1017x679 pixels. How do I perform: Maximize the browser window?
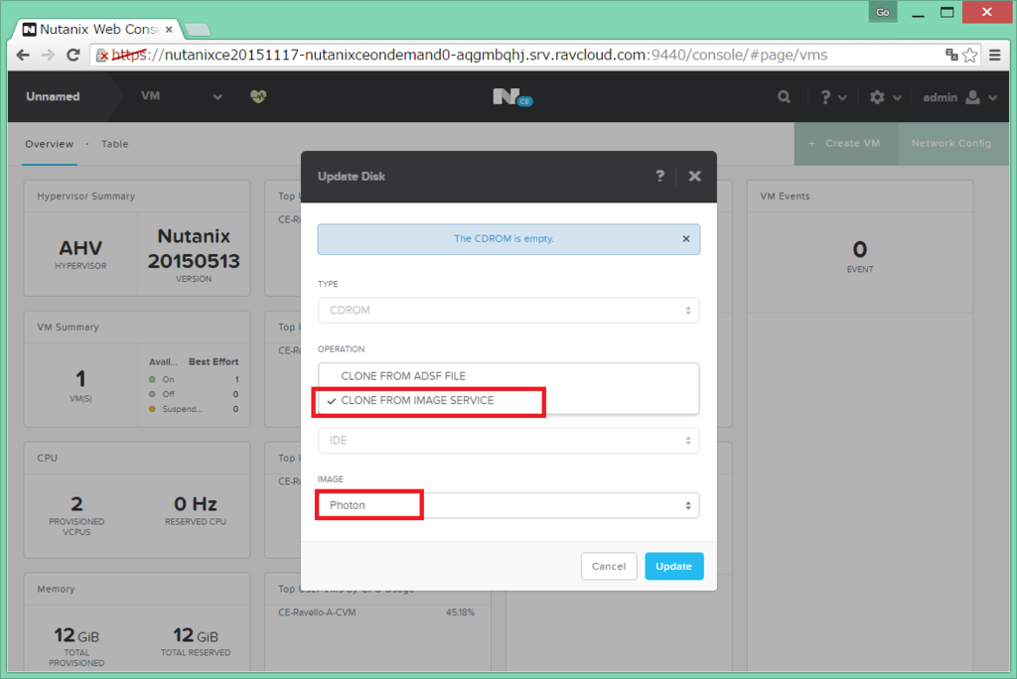pyautogui.click(x=946, y=12)
